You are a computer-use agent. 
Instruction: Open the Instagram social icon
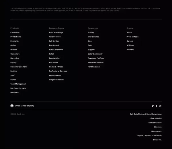click(160, 106)
